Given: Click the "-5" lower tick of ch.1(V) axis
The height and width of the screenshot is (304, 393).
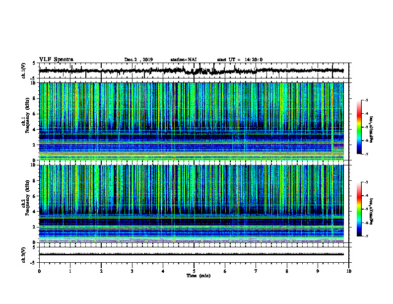Looking at the screenshot, I should [x=33, y=78].
